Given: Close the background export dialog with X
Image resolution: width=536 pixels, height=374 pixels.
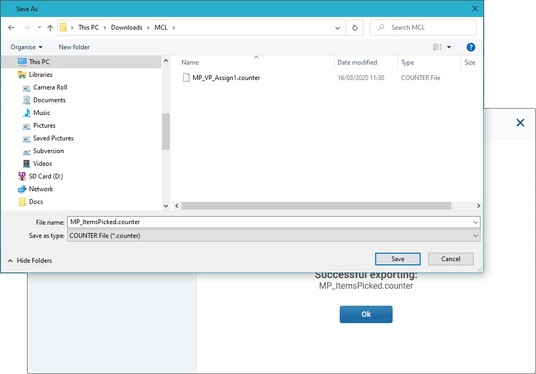Looking at the screenshot, I should 520,122.
